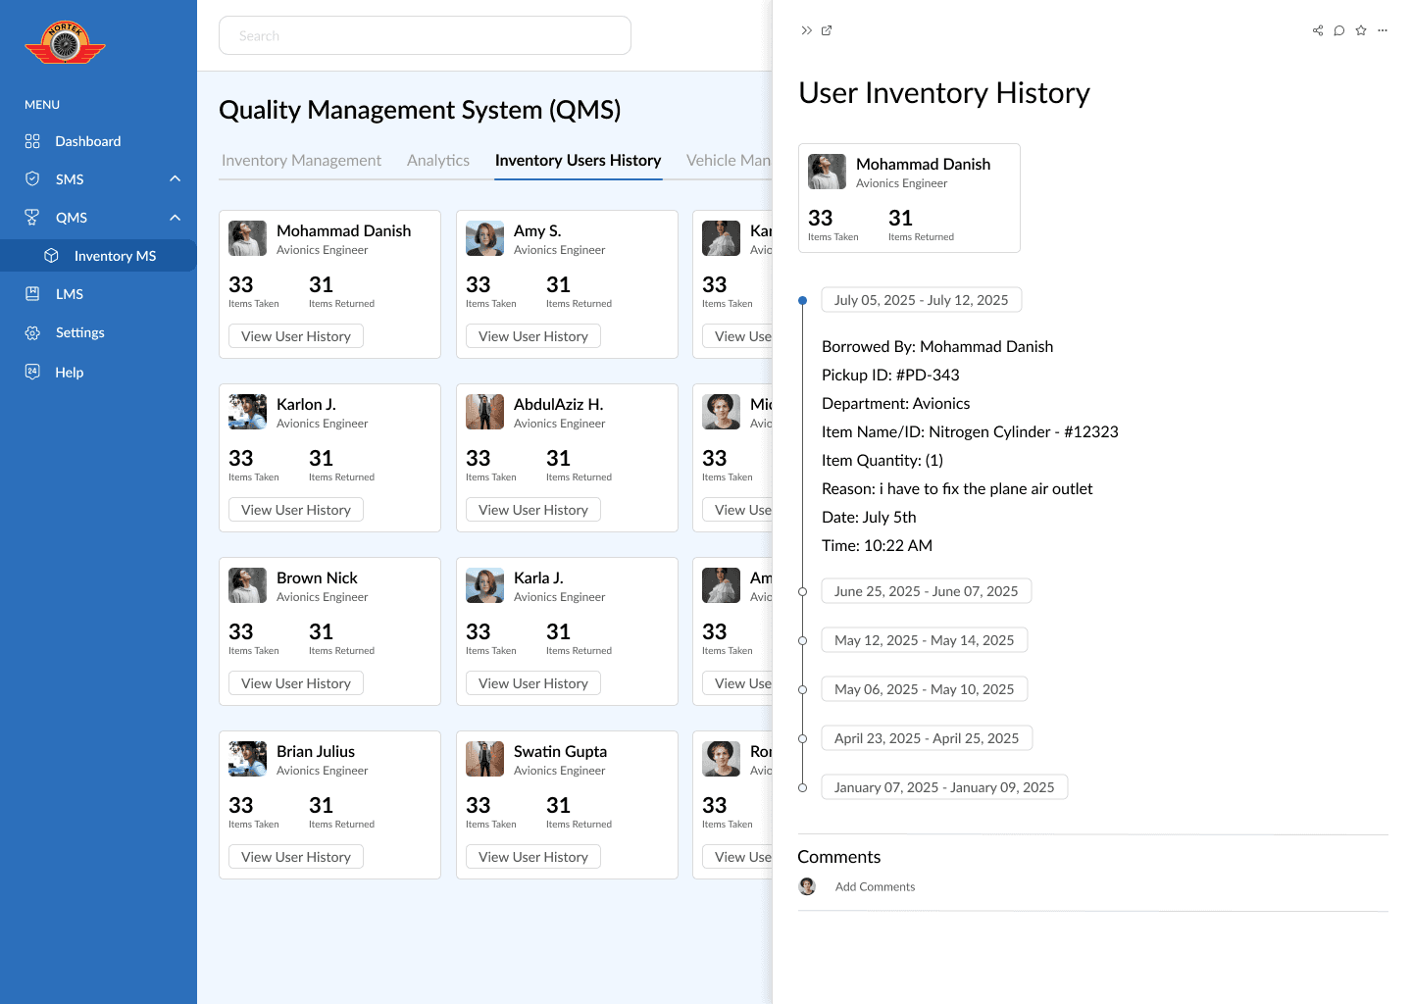The width and height of the screenshot is (1412, 1004).
Task: Click commenter avatar beside Add Comments
Action: (x=807, y=886)
